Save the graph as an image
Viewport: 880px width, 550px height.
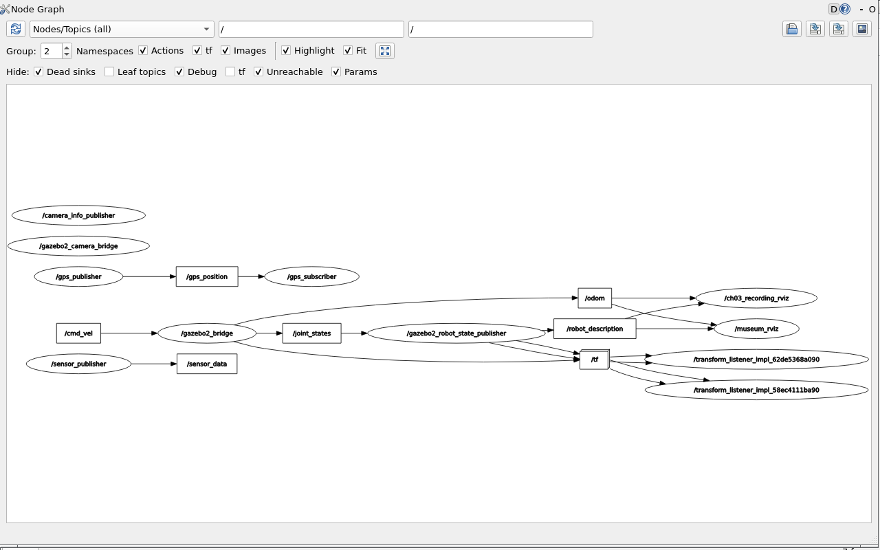(862, 29)
